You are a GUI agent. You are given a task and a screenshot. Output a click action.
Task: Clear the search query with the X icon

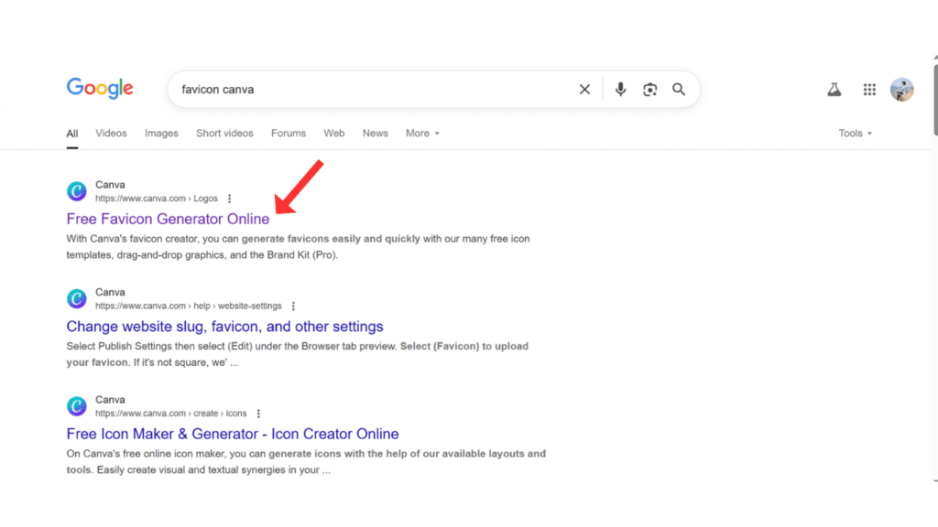click(584, 89)
